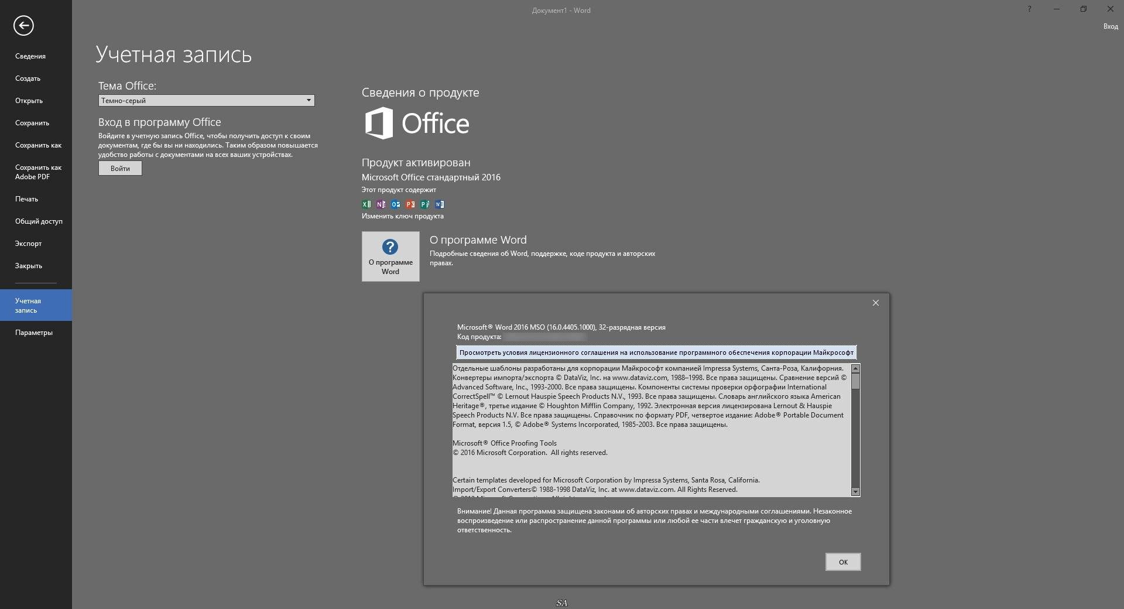Screen dimensions: 1124x609
Task: Click Изменить ключ продукта link
Action: tap(403, 216)
